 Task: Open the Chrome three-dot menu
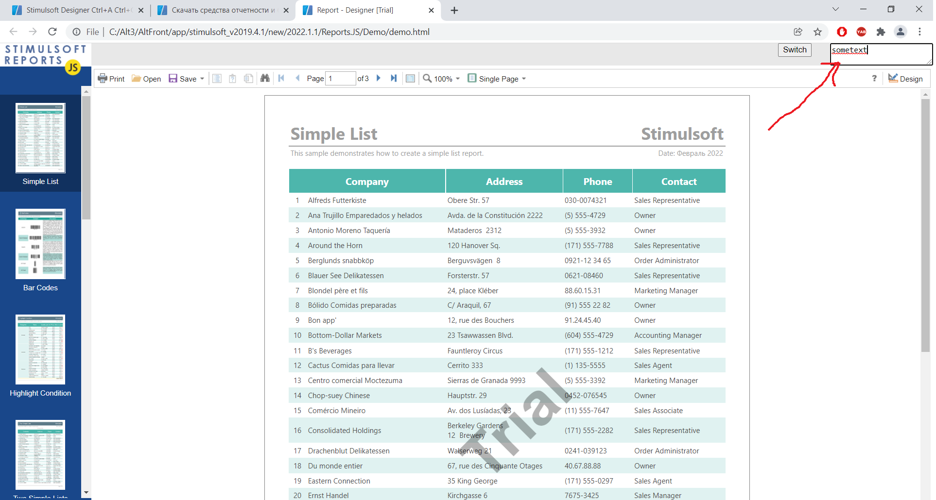click(x=920, y=32)
